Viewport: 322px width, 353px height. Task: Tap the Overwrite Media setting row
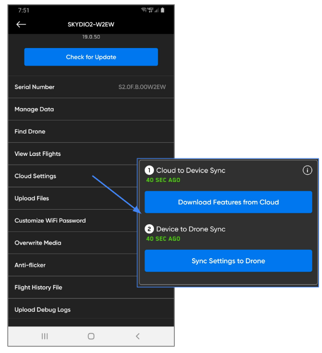[38, 243]
